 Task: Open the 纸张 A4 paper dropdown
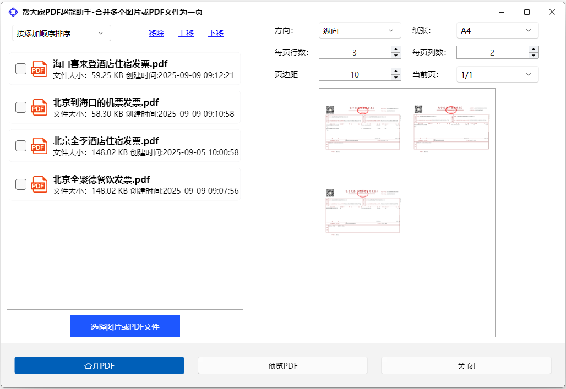click(497, 31)
